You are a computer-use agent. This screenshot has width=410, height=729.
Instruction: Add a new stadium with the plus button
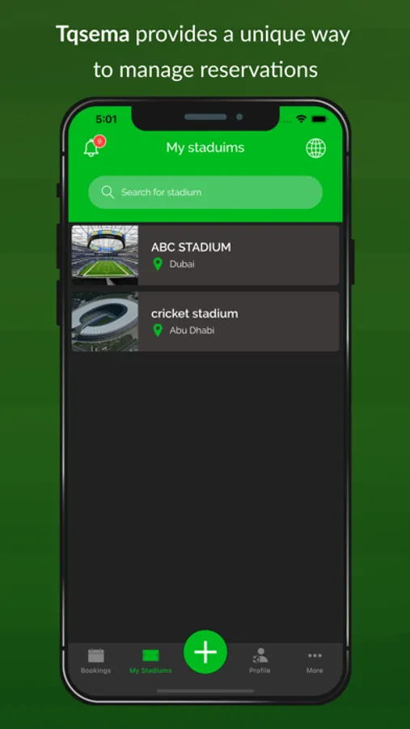205,652
